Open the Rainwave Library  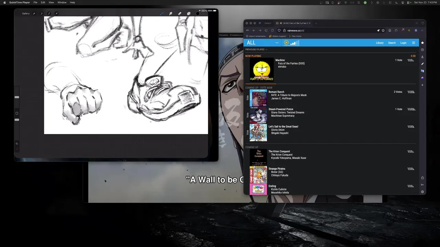379,43
